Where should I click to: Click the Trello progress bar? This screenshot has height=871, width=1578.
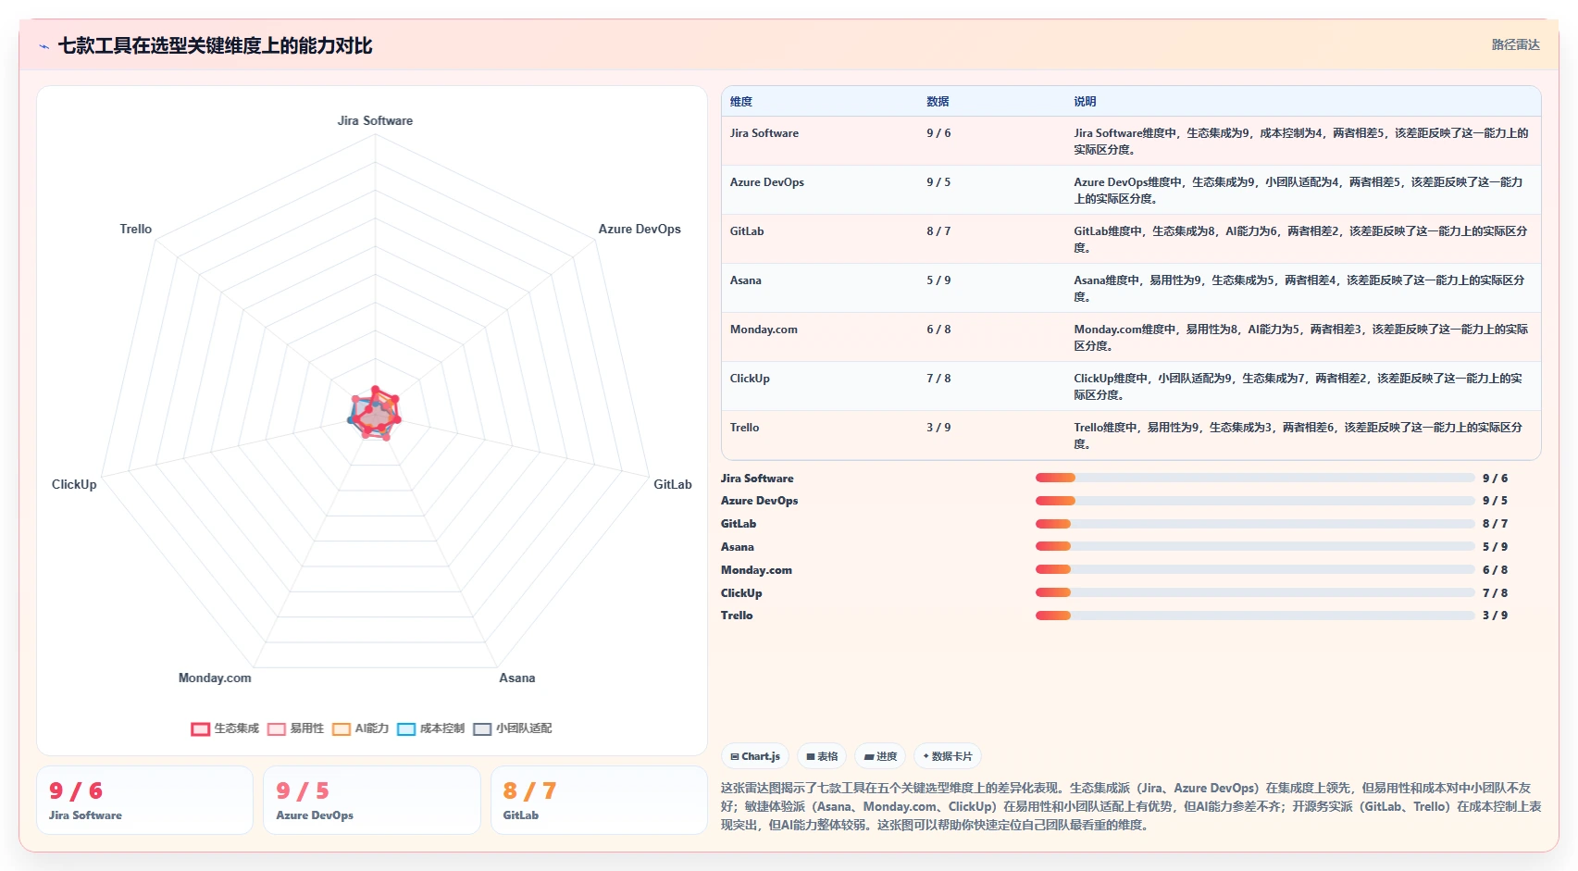[x=1255, y=616]
